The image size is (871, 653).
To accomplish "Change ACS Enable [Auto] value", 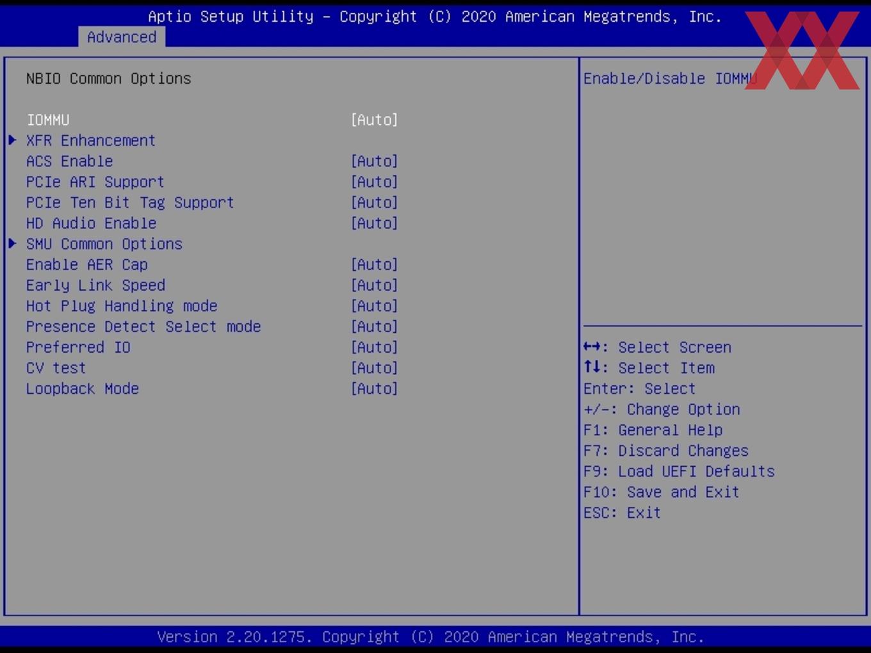I will (x=375, y=161).
